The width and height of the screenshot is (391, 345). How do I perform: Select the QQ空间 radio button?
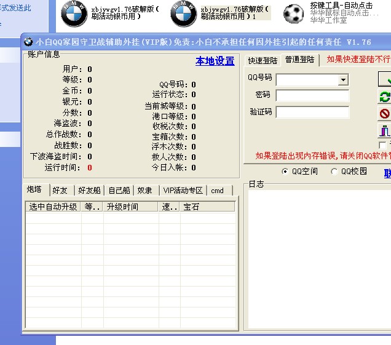[285, 172]
